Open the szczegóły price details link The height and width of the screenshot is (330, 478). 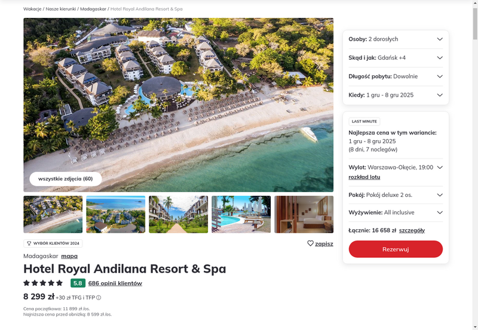(412, 230)
